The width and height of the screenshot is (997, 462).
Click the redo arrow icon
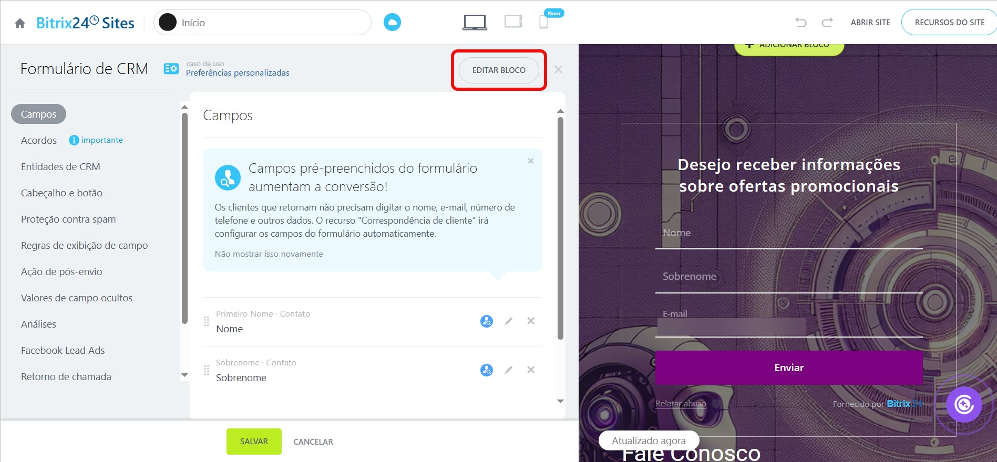827,23
